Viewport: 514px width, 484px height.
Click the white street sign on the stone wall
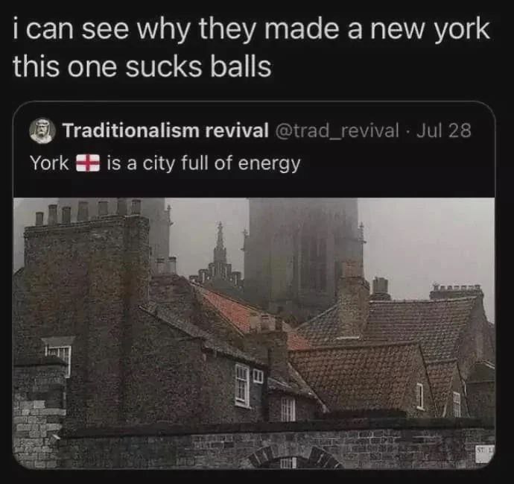point(485,453)
